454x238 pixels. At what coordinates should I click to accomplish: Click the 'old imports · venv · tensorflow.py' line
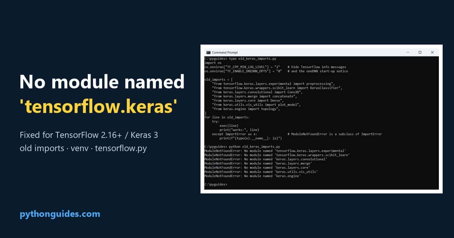pos(83,148)
